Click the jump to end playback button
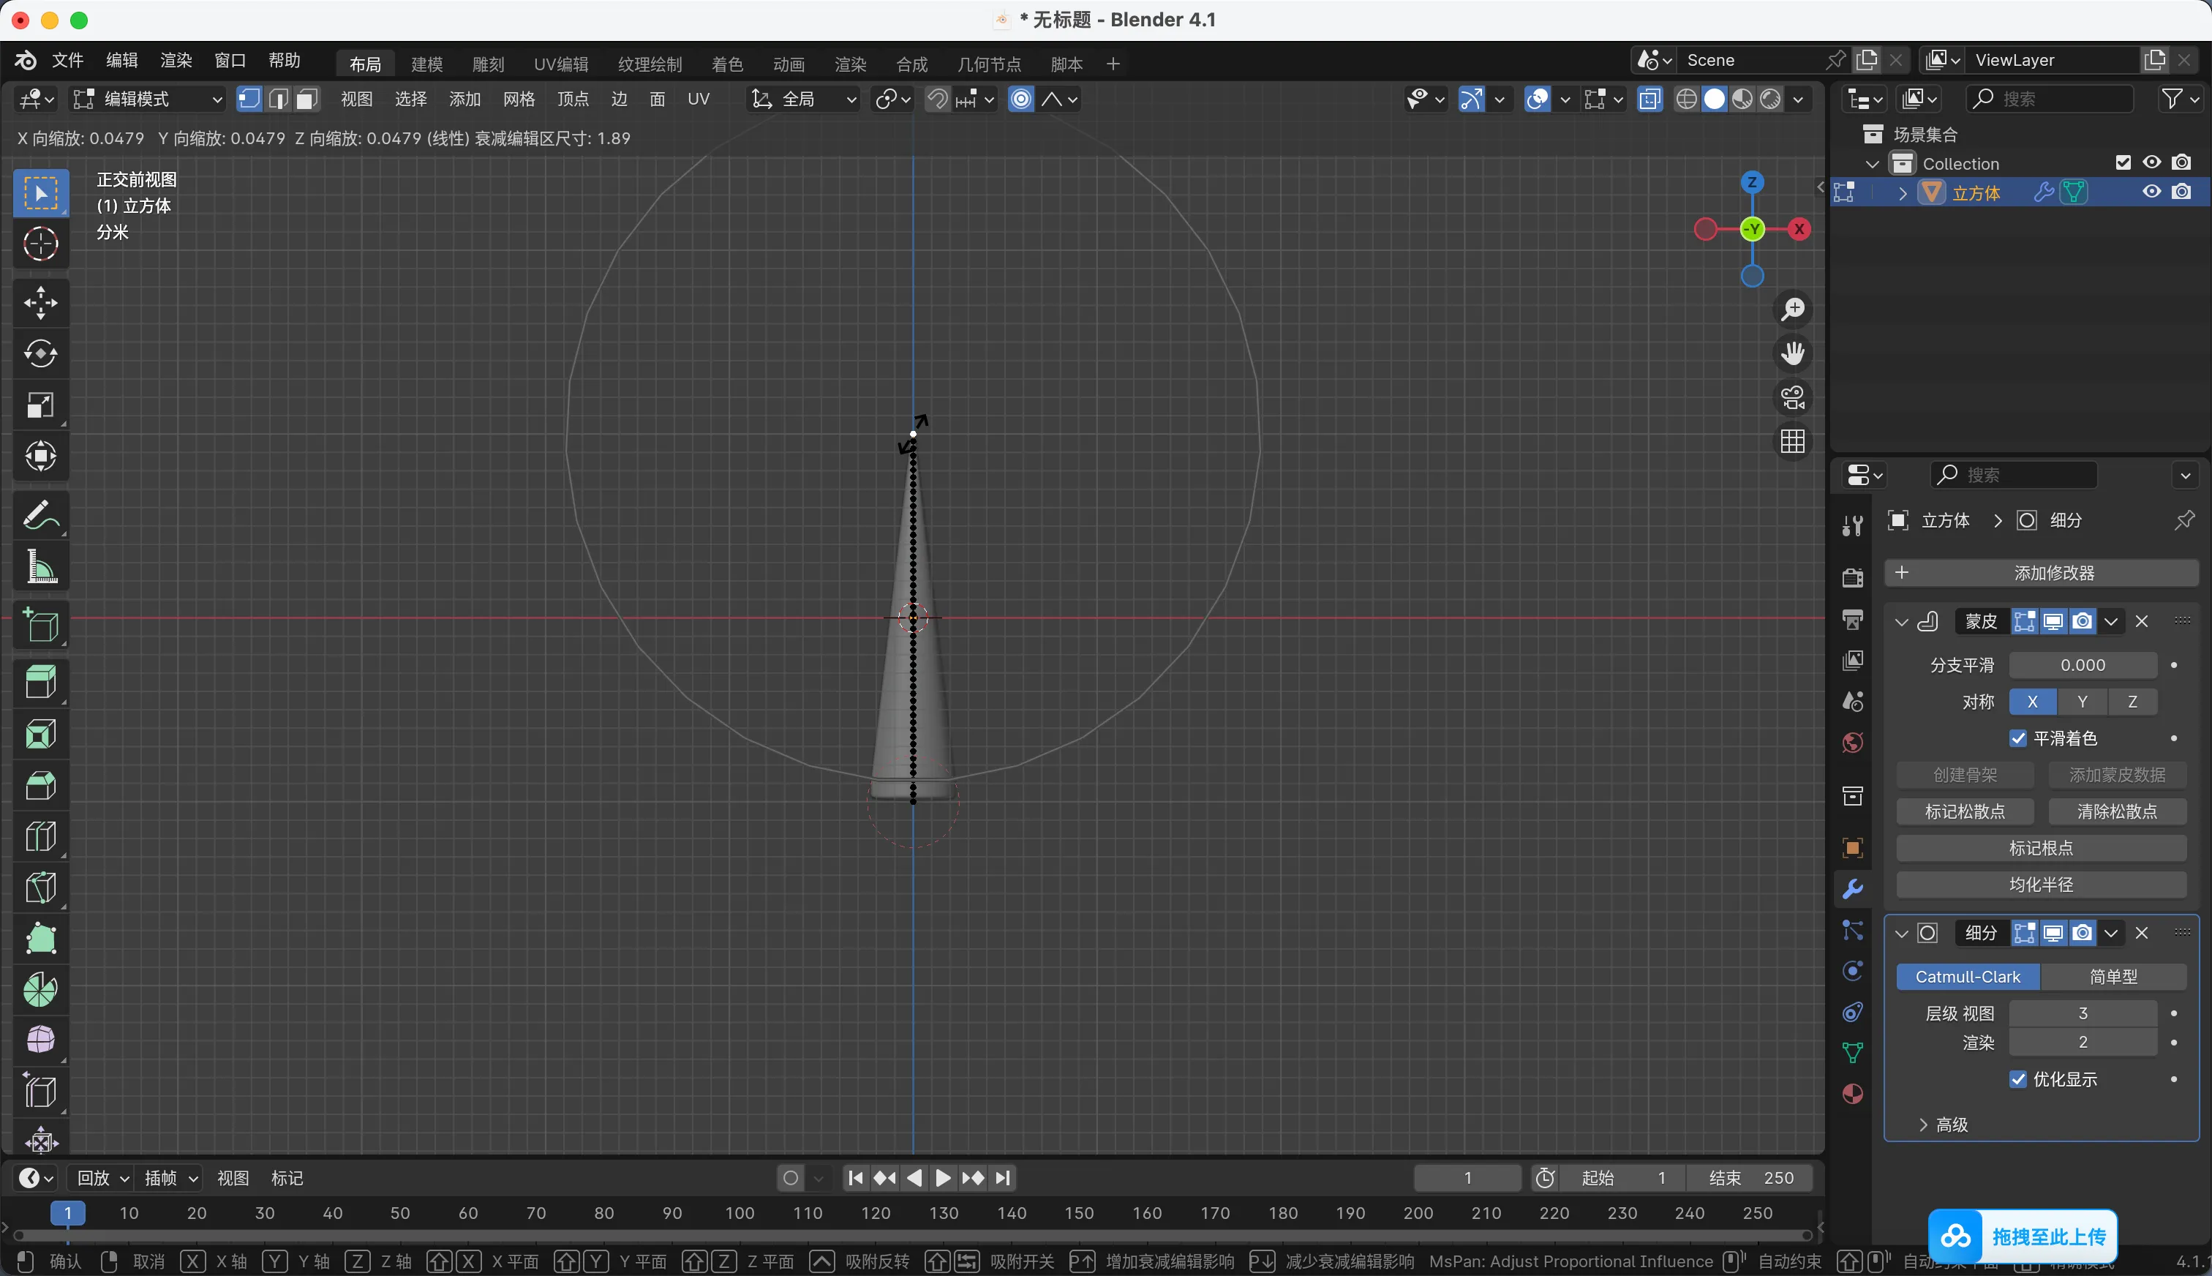Image resolution: width=2212 pixels, height=1276 pixels. [1004, 1178]
